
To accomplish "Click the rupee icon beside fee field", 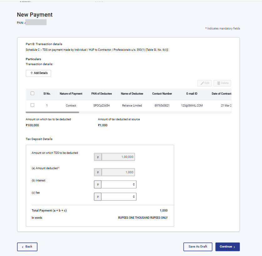I will click(x=97, y=196).
